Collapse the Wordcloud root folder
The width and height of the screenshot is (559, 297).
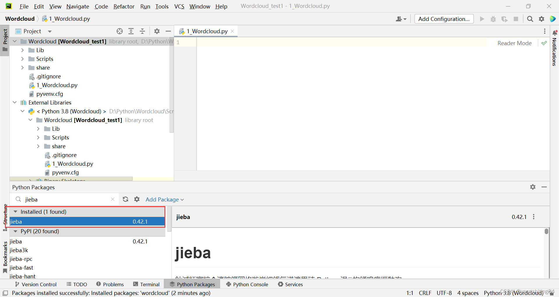pos(15,41)
